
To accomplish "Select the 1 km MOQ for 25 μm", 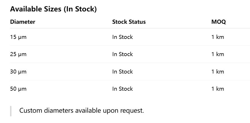I will (x=218, y=54).
